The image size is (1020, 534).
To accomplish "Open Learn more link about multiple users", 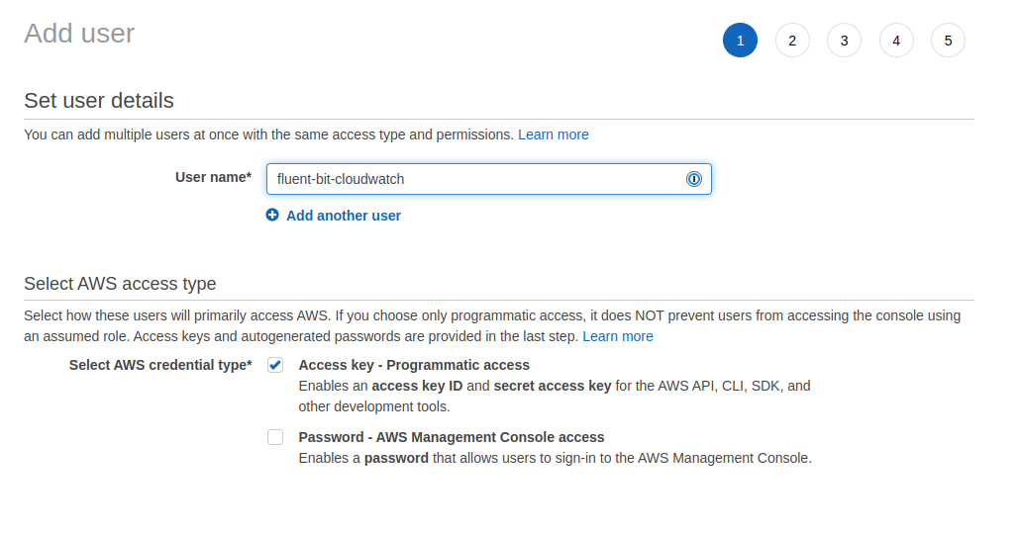I will pos(554,134).
